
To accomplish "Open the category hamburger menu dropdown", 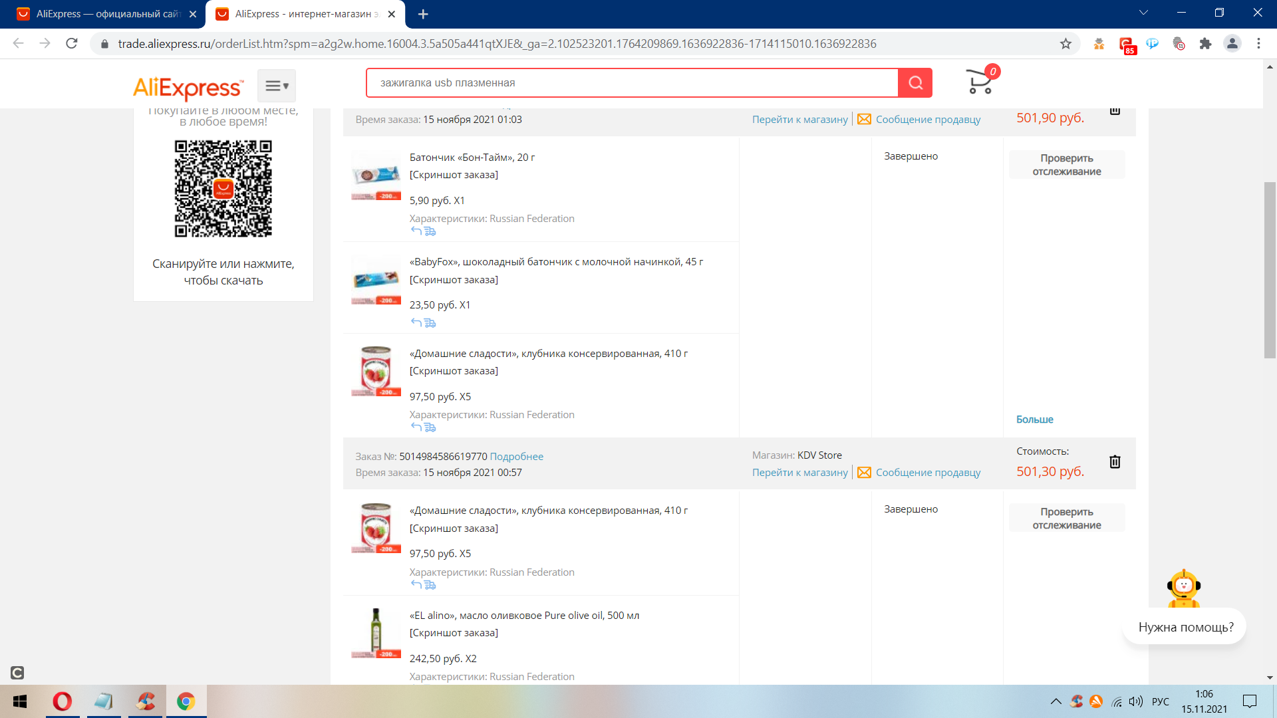I will point(277,86).
